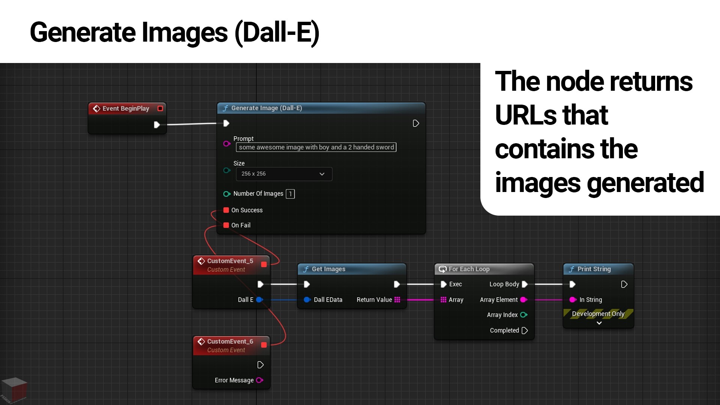720x405 pixels.
Task: Click Return Value array output pin
Action: (x=397, y=300)
